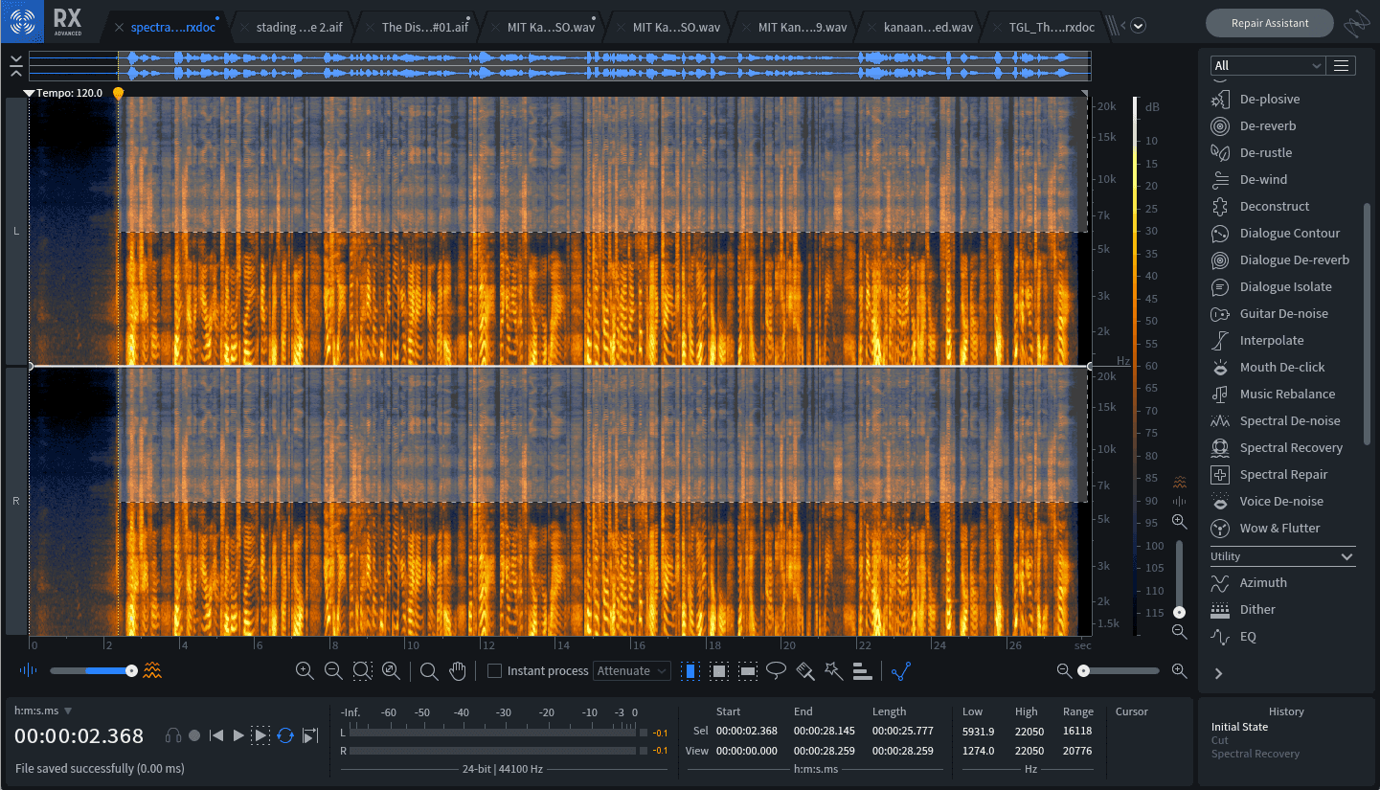
Task: Open the All module filter dropdown
Action: tap(1267, 65)
